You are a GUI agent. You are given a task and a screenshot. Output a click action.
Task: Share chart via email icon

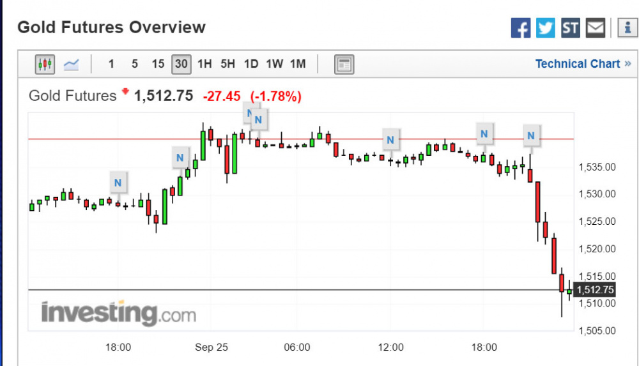tap(596, 27)
